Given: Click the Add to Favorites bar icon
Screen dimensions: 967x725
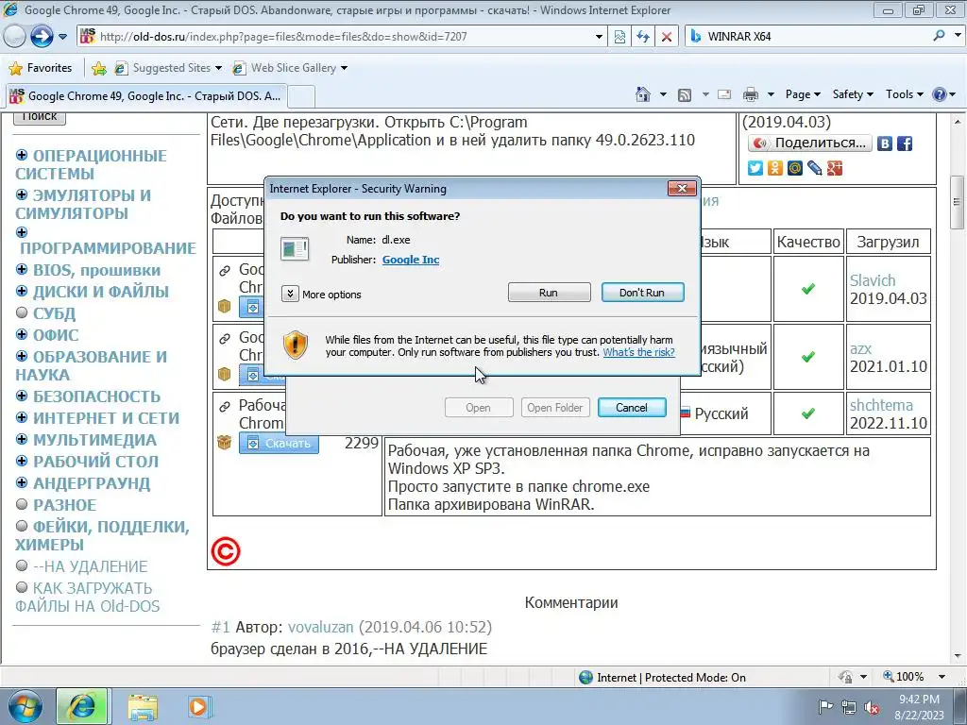Looking at the screenshot, I should click(x=98, y=68).
